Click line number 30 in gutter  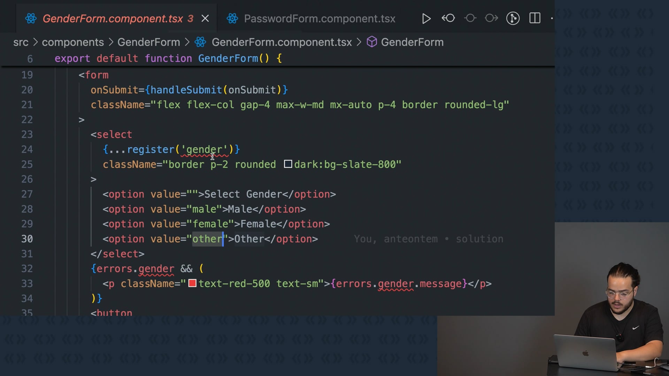pos(27,239)
